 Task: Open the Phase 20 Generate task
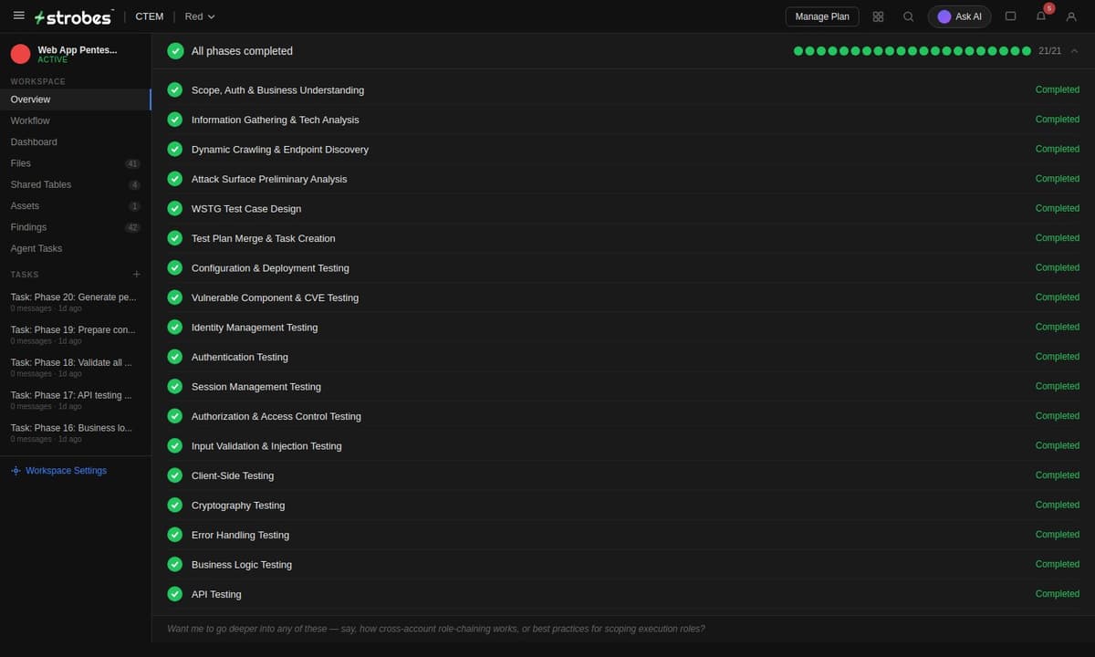click(x=76, y=302)
